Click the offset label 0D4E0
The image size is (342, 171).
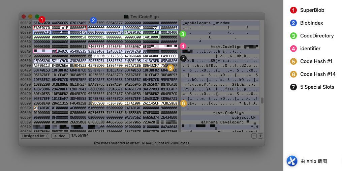[x=26, y=98]
